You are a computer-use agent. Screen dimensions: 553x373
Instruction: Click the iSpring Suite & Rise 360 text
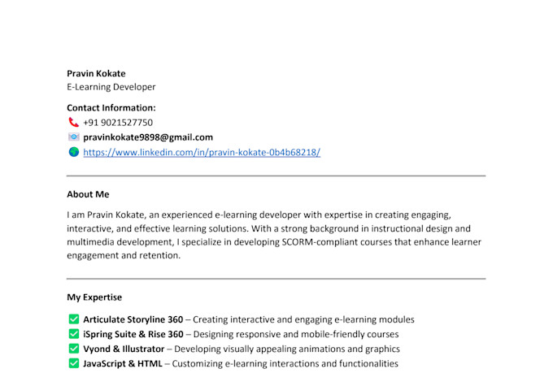133,334
